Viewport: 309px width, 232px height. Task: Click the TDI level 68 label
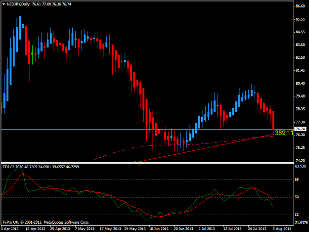297,180
